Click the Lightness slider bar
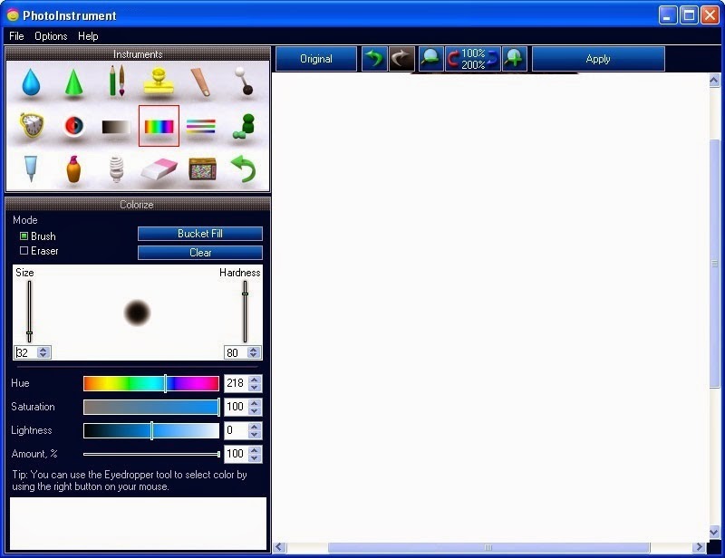The width and height of the screenshot is (725, 558). tap(151, 430)
